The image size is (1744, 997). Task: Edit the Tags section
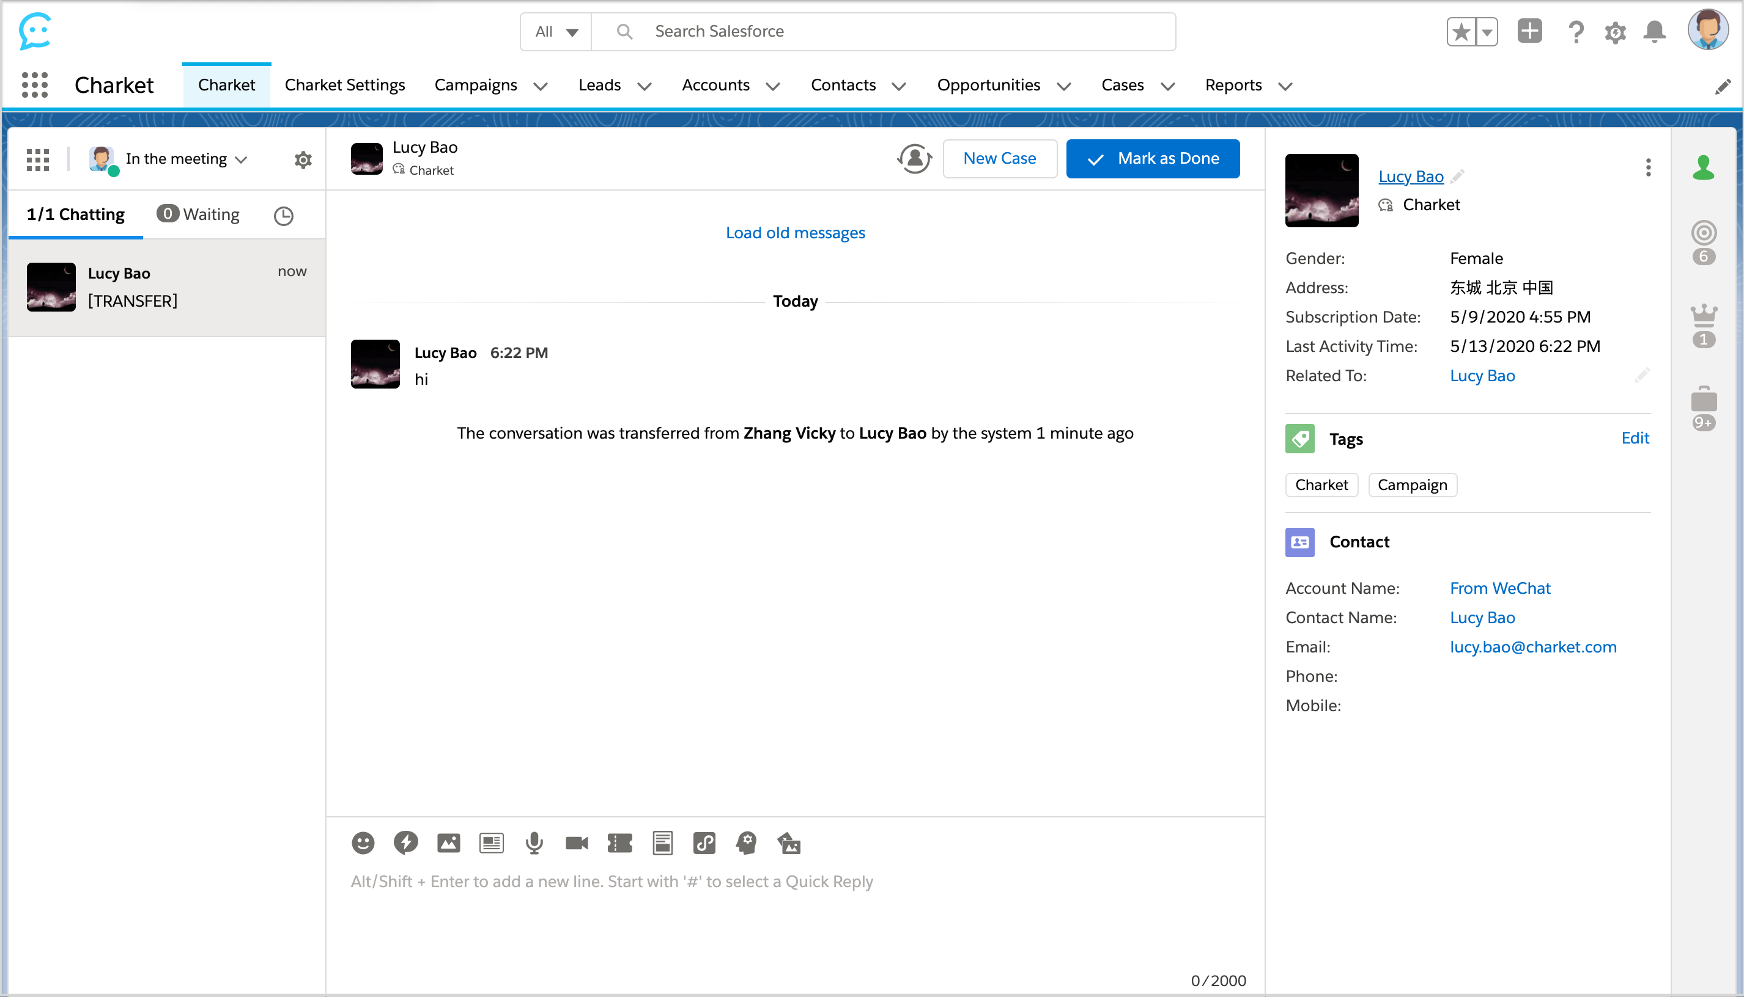[1635, 438]
